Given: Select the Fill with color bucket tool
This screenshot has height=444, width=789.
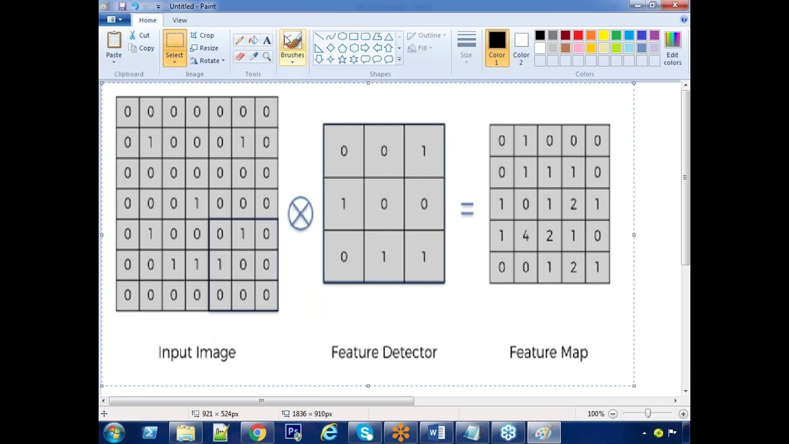Looking at the screenshot, I should pyautogui.click(x=253, y=40).
